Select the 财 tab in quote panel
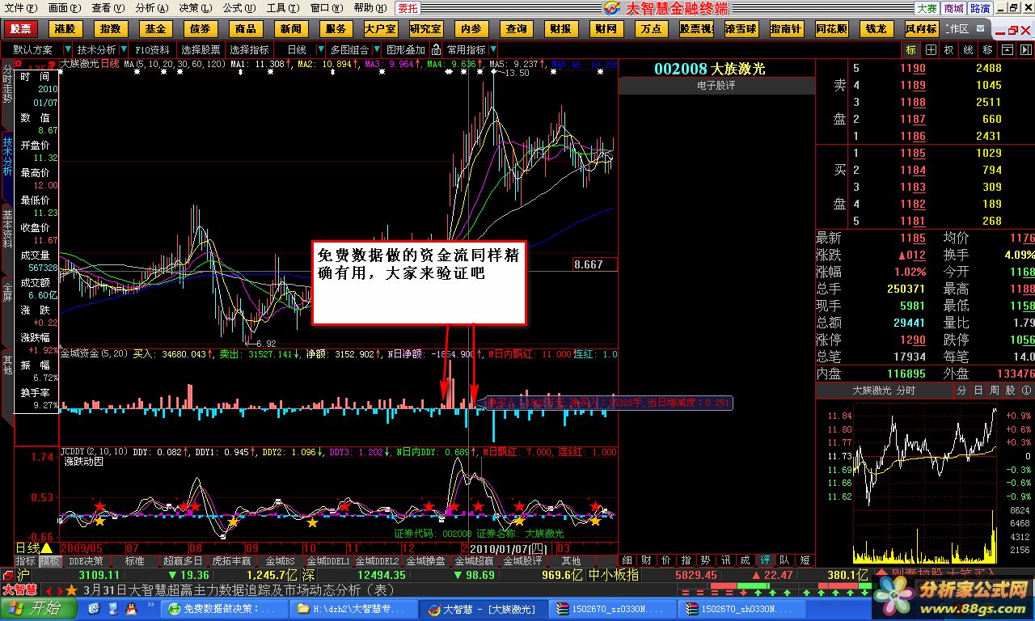The height and width of the screenshot is (621, 1035). click(x=647, y=560)
